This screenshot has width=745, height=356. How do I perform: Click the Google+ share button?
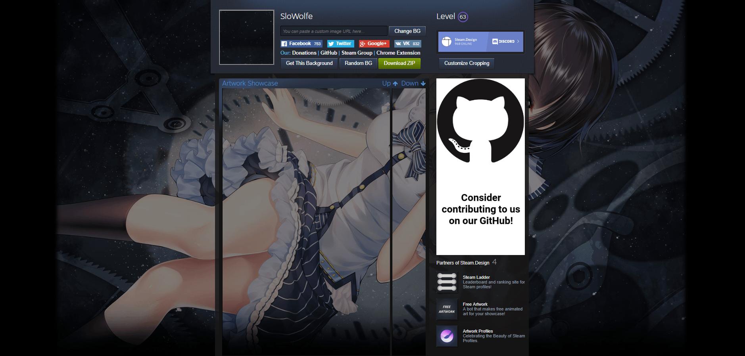pyautogui.click(x=374, y=44)
